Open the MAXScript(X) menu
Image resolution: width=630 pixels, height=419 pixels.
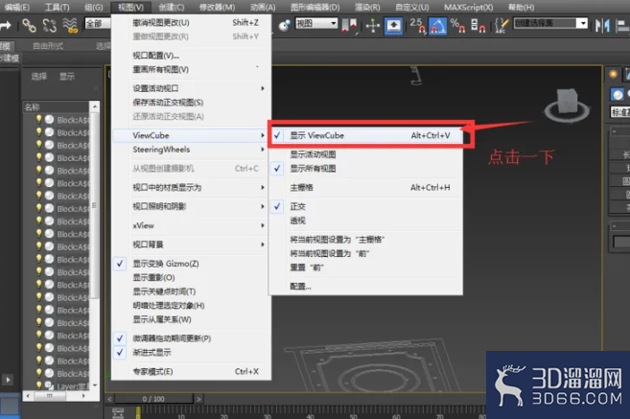[468, 8]
